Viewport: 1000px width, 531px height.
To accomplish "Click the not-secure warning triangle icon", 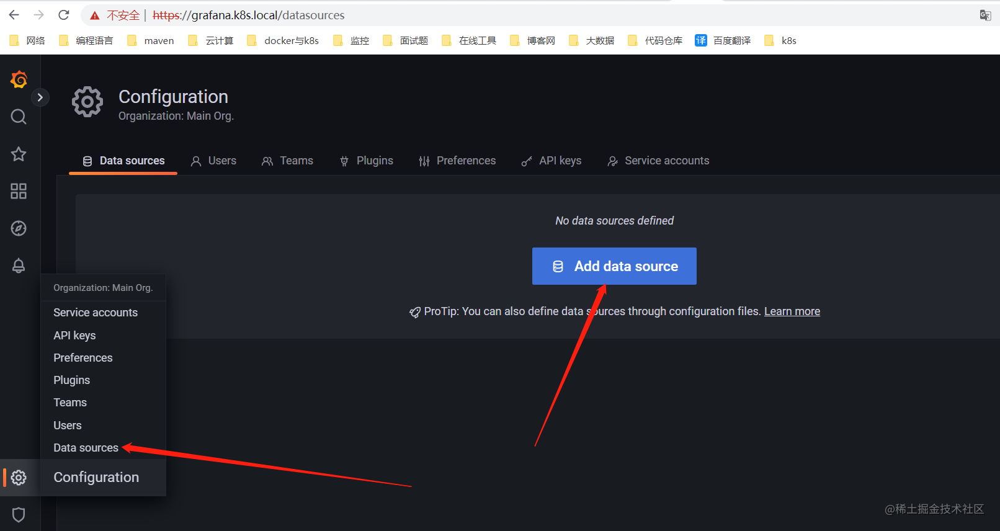I will coord(95,16).
